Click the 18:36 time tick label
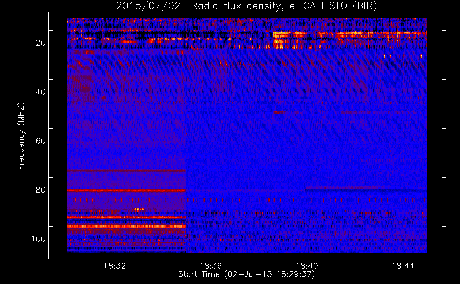Viewport: 460px width, 284px height. [211, 266]
